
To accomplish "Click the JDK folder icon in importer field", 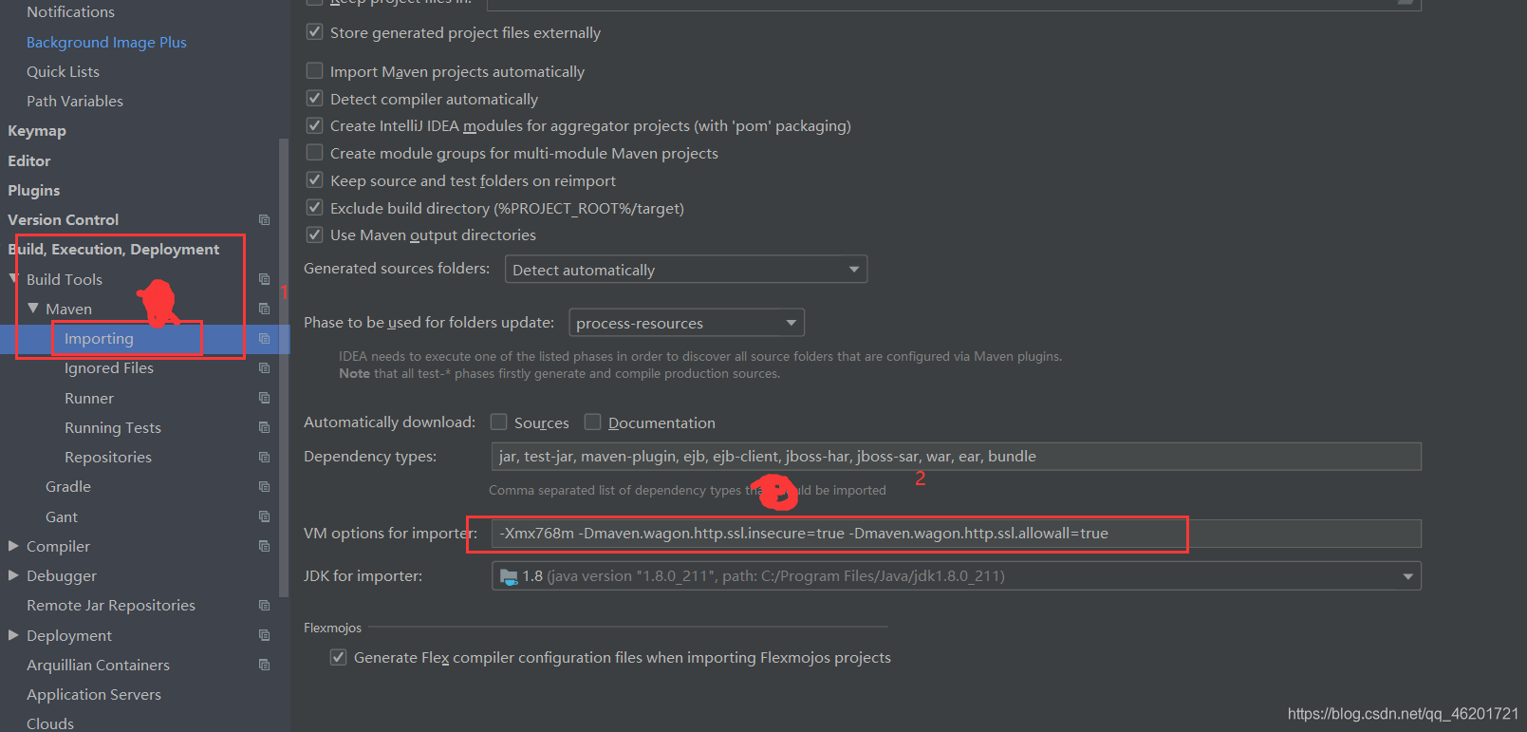I will [x=509, y=576].
